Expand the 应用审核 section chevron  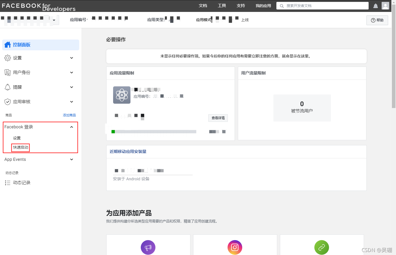[x=72, y=102]
